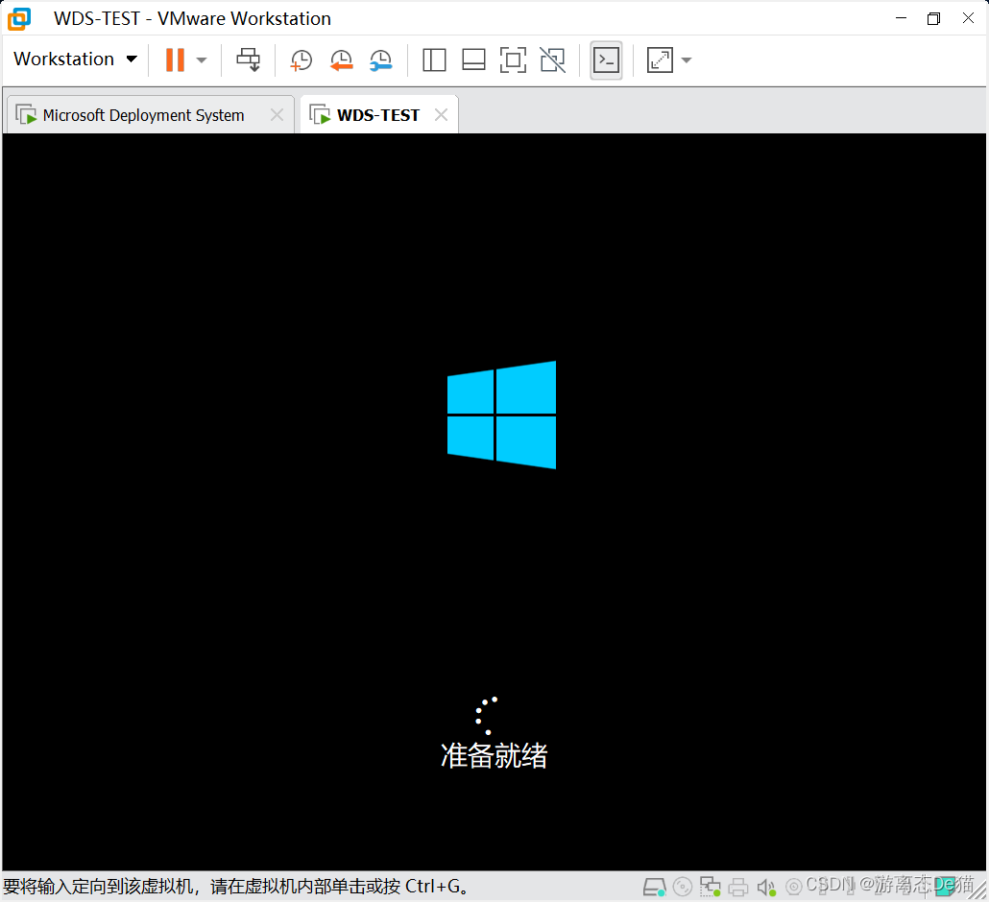Click the CD/DVD device icon
This screenshot has height=902, width=989.
(x=683, y=886)
